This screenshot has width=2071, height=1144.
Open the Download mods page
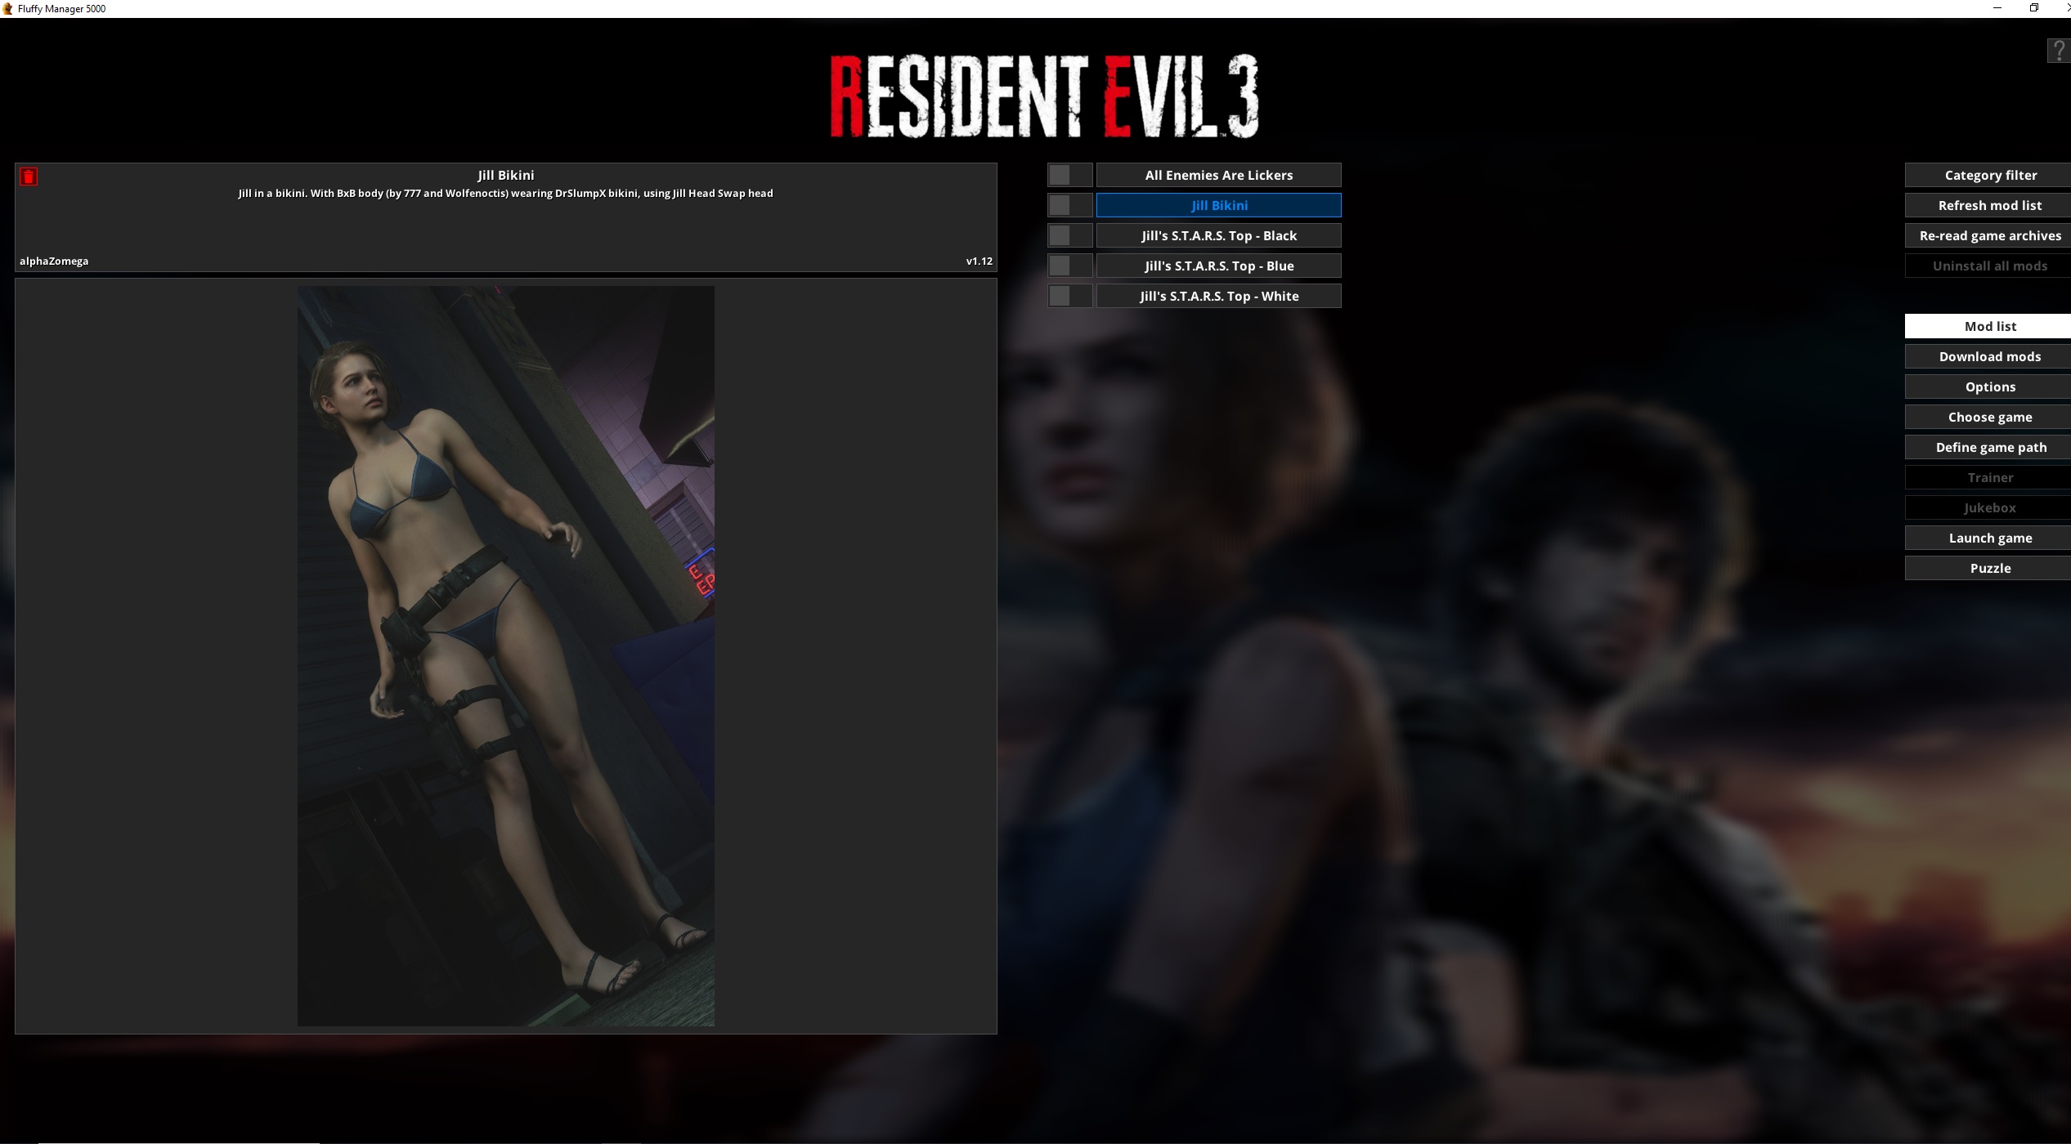point(1990,356)
